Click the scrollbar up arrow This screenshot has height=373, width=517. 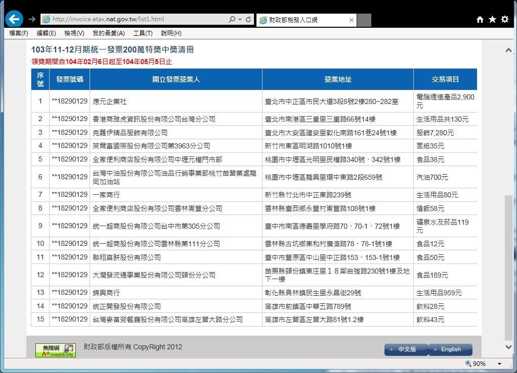[x=508, y=50]
